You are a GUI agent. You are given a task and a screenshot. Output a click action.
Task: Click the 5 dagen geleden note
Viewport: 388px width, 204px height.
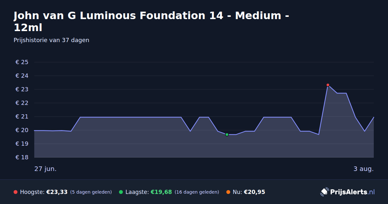click(x=91, y=192)
